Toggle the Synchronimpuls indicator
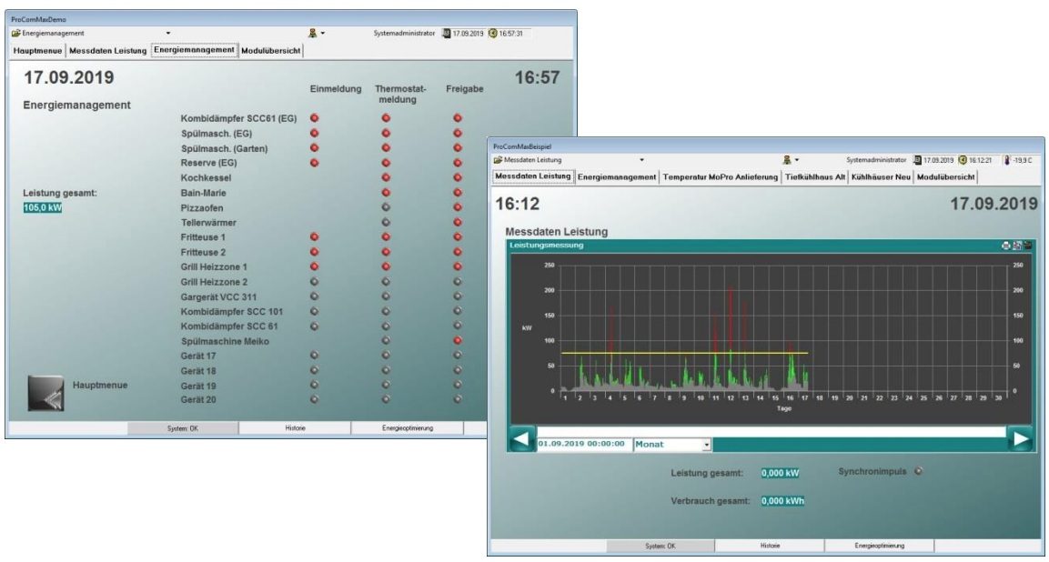This screenshot has height=562, width=1049. pyautogui.click(x=917, y=471)
